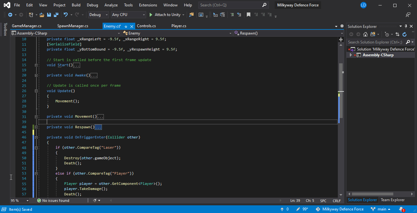
Task: Click the Find in Files icon beside Attach to Unity
Action: pyautogui.click(x=192, y=15)
